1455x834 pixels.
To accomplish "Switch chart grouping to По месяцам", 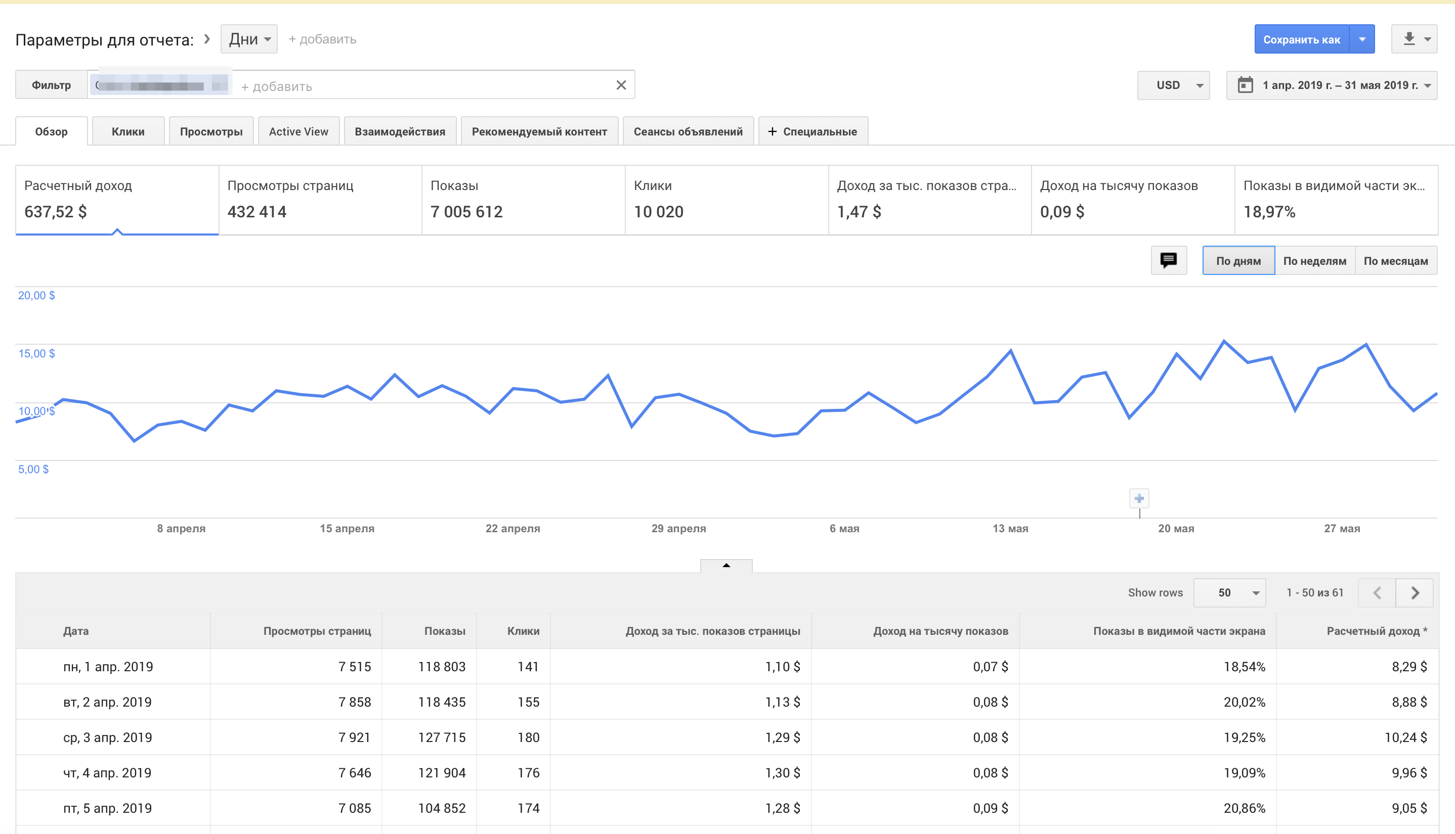I will tap(1395, 261).
